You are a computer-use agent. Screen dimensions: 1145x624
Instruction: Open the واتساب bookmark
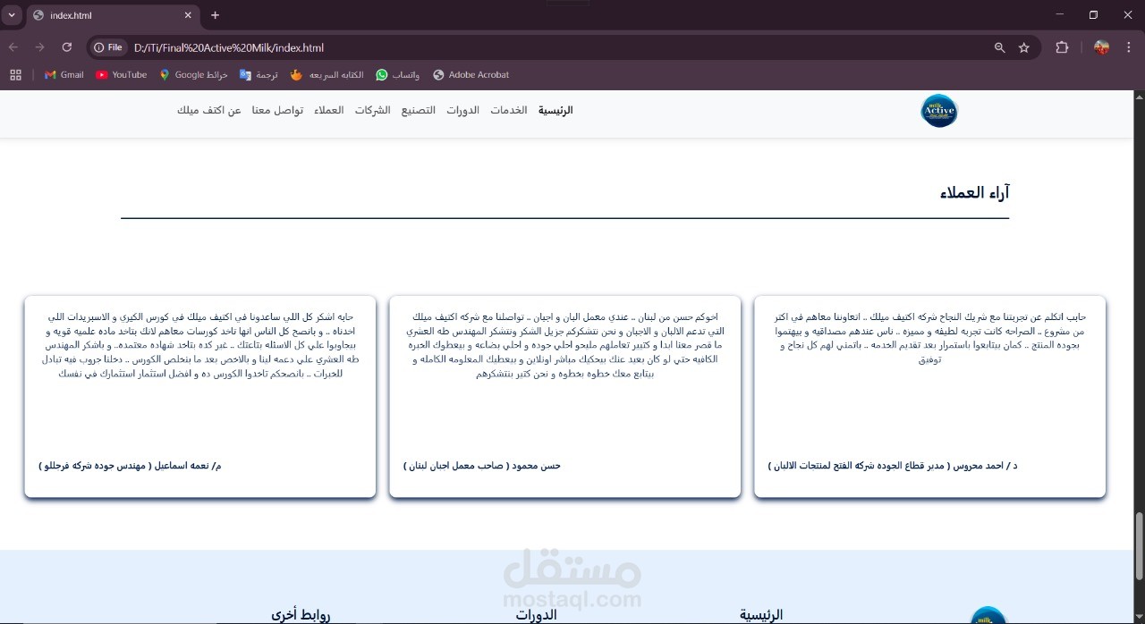pos(397,75)
